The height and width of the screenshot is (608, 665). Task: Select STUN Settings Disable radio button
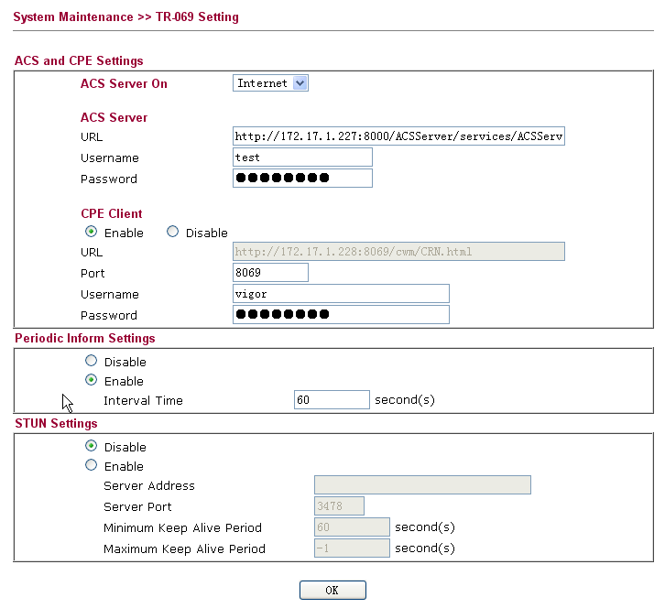(x=91, y=446)
